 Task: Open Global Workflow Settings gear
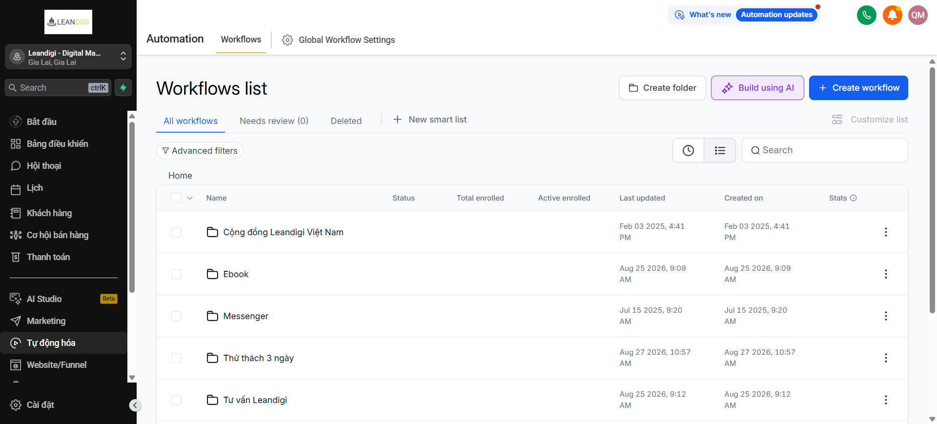coord(287,40)
